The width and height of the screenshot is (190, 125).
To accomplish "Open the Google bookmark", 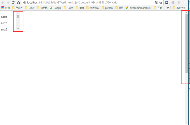I will pyautogui.click(x=56, y=8).
